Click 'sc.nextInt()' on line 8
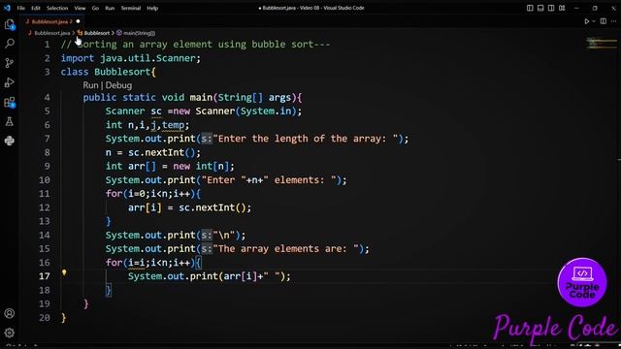This screenshot has width=621, height=349. click(162, 153)
